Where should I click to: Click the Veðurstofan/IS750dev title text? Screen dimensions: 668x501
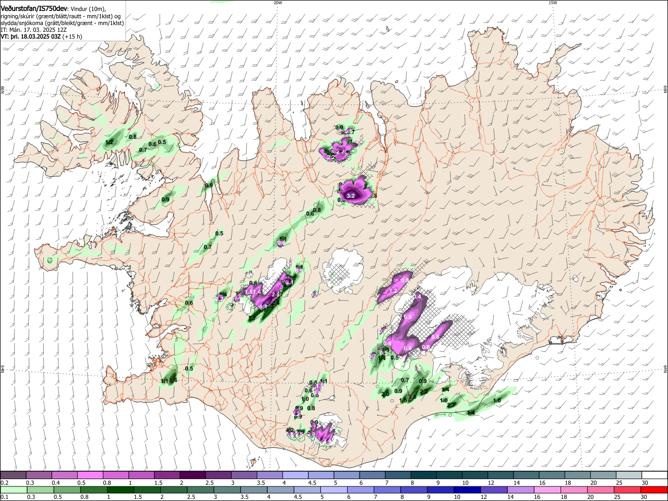[34, 8]
